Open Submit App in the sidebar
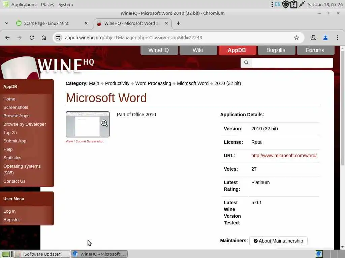Viewport: 345px width, 258px height. (15, 141)
